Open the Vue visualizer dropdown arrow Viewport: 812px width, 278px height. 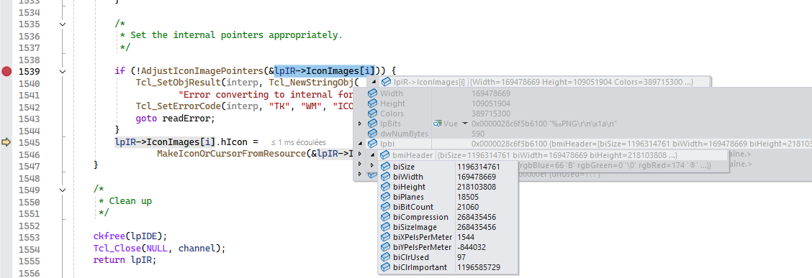pos(465,124)
